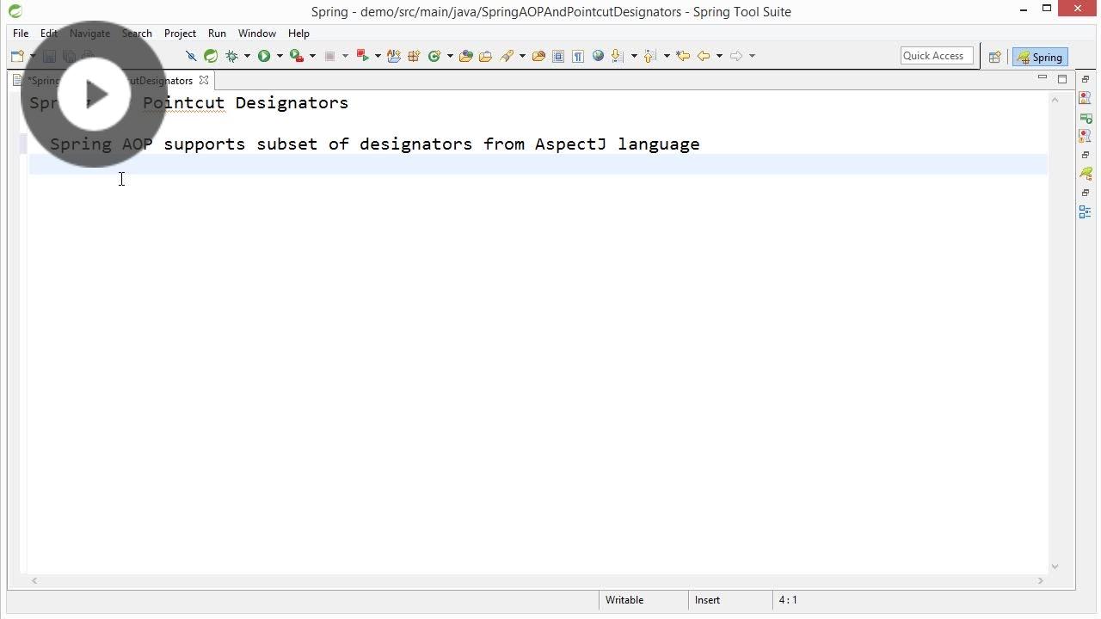Click the word AspectJ in the editor

570,144
